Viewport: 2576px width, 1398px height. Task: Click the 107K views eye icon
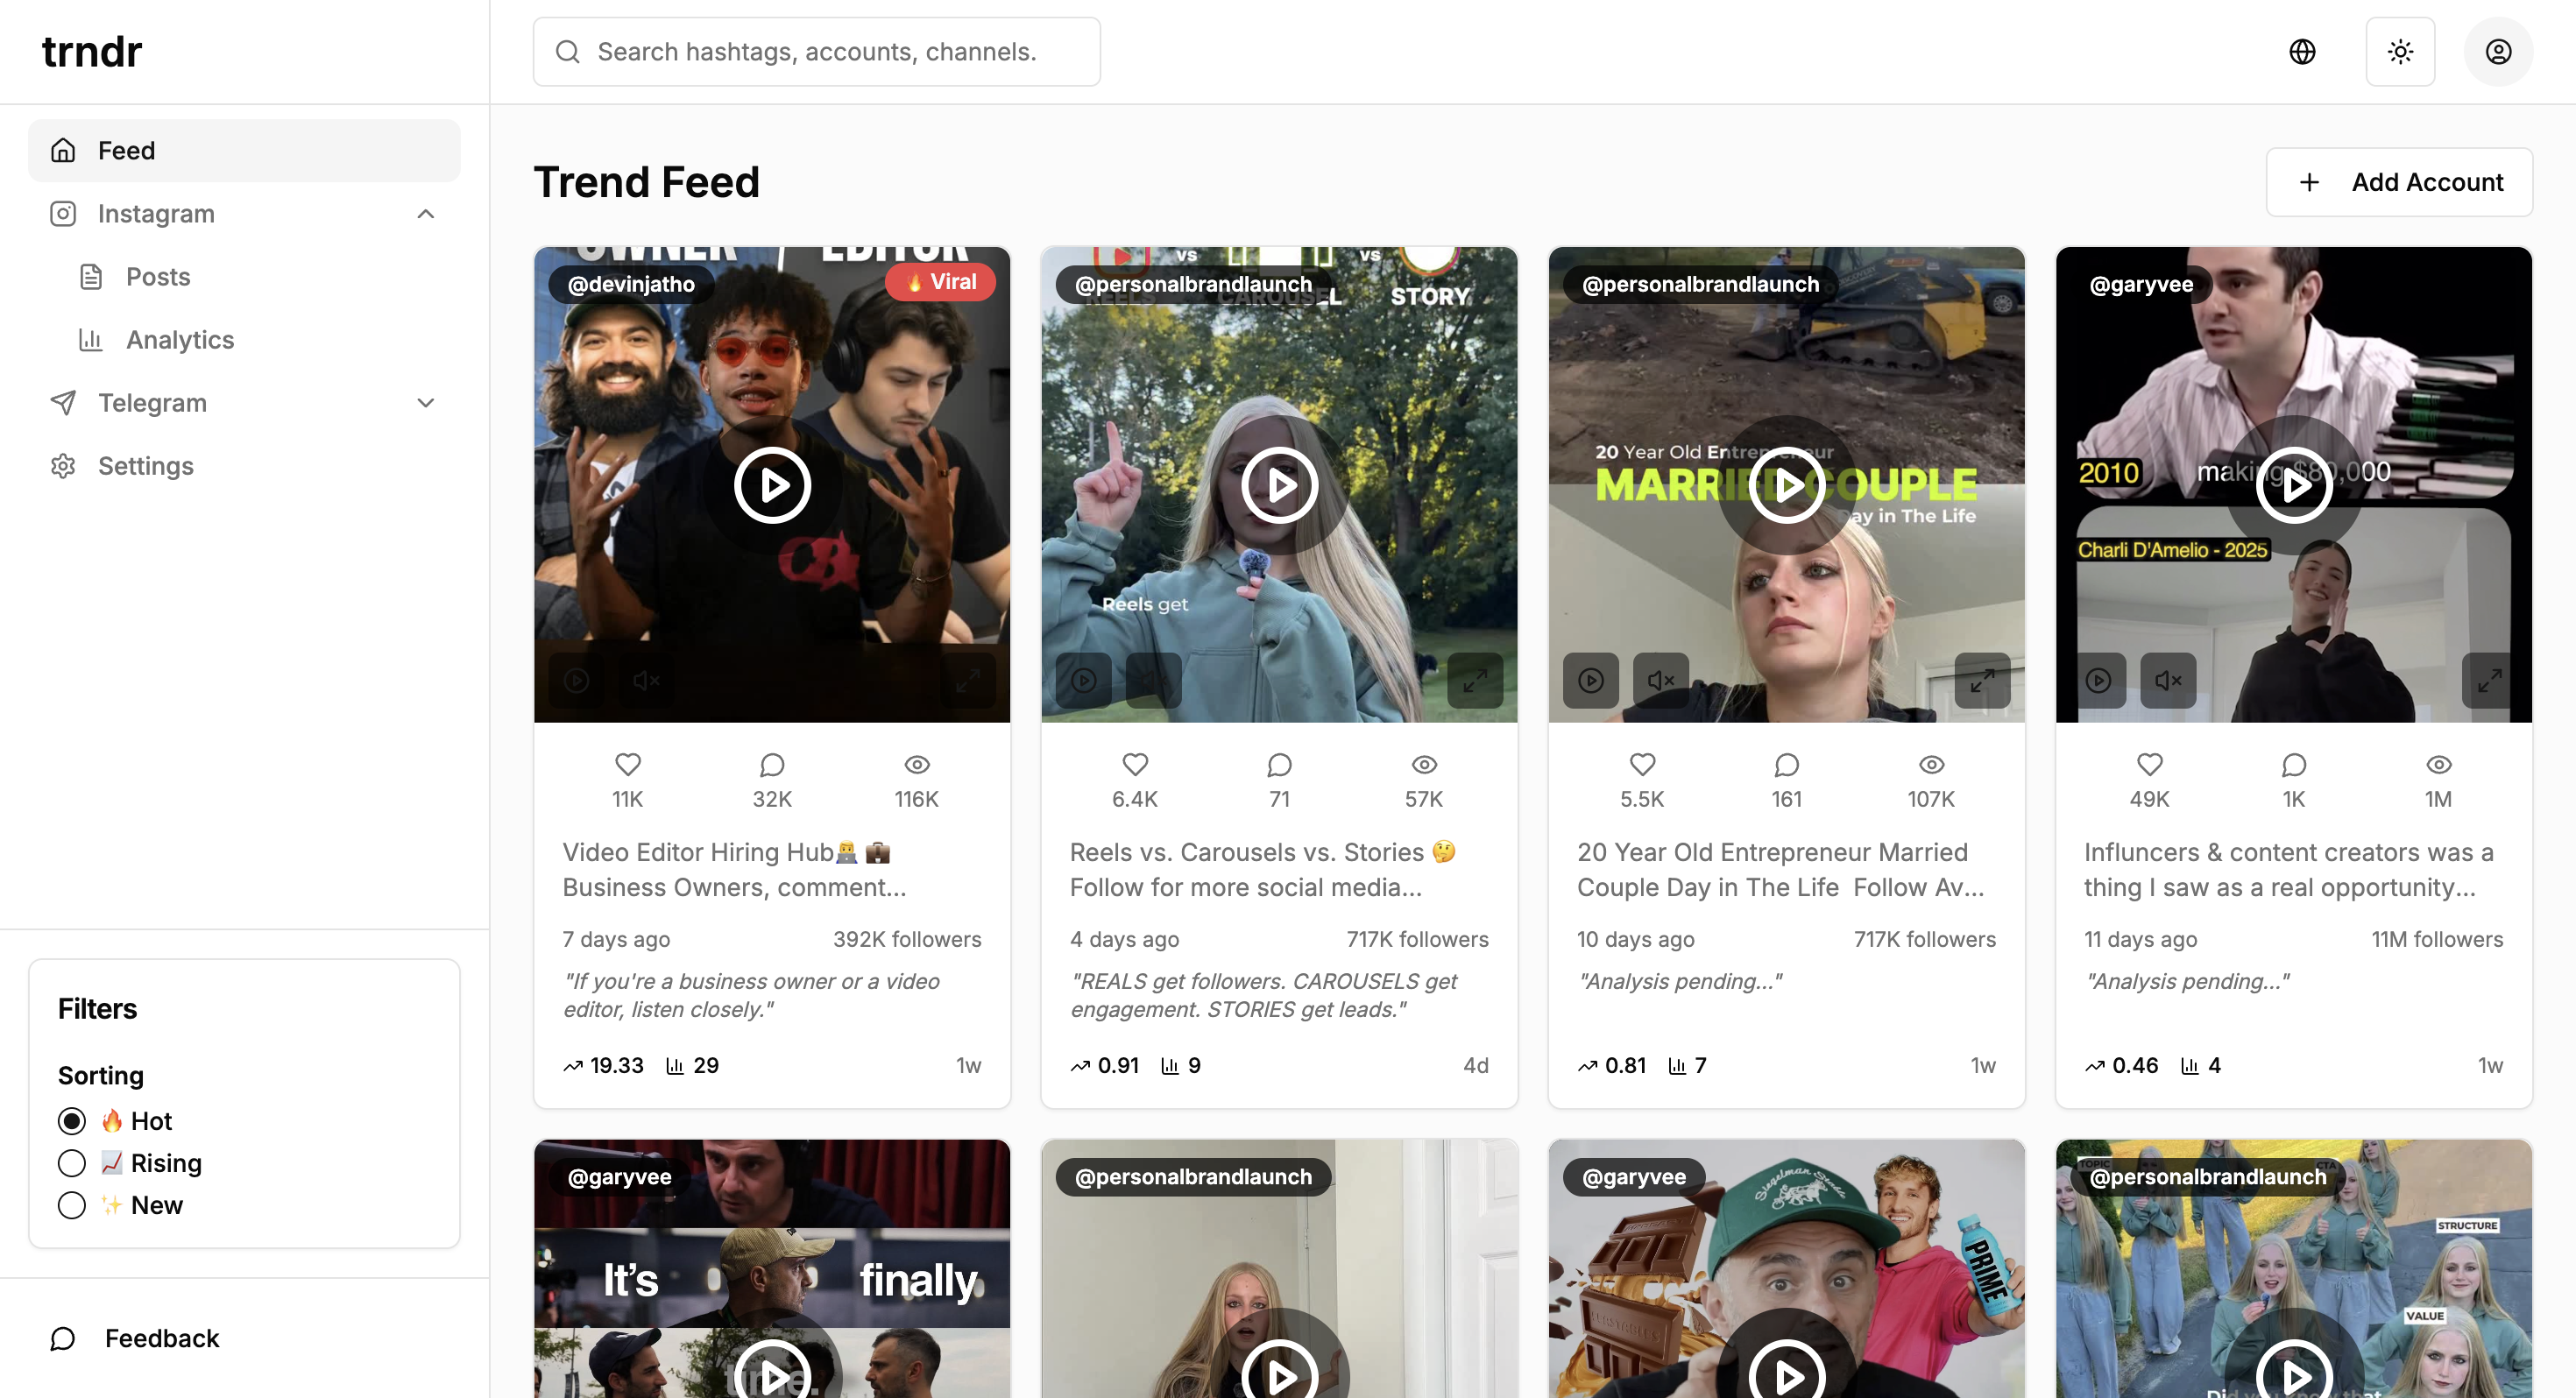click(1931, 764)
